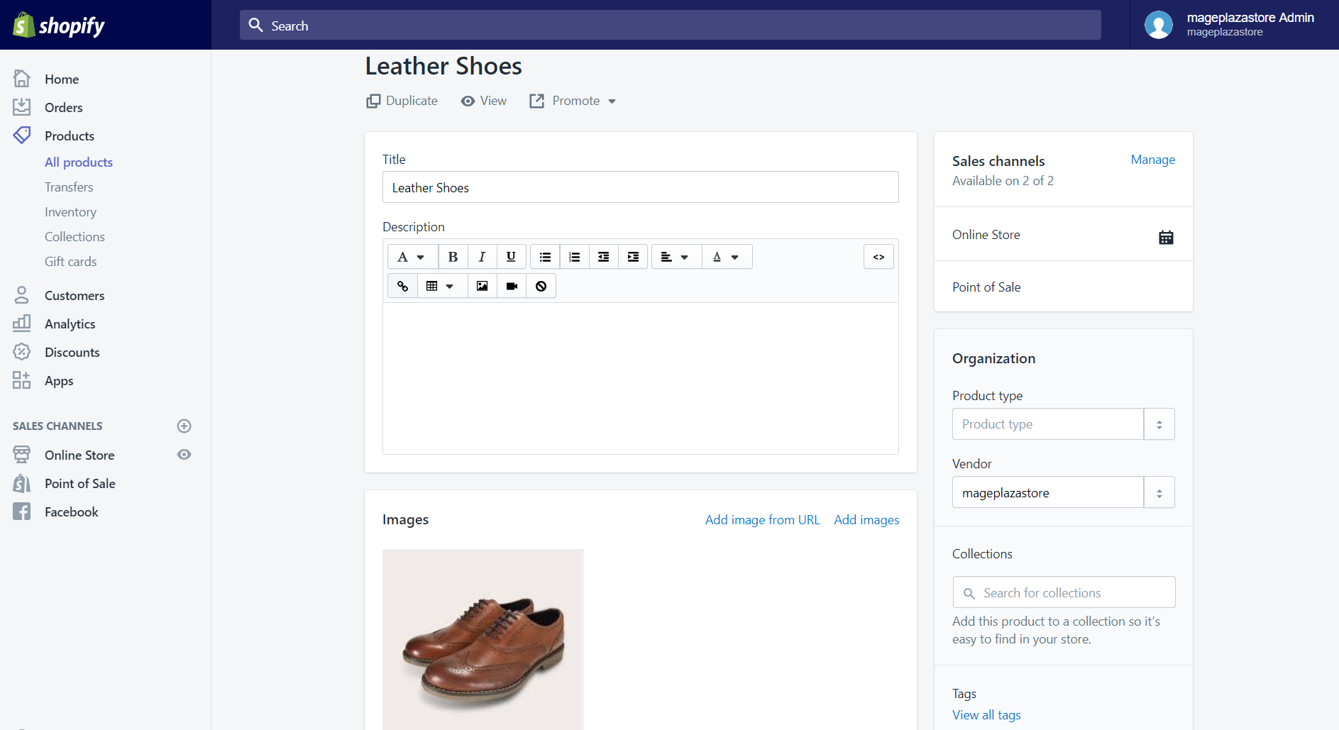This screenshot has height=730, width=1339.
Task: Open Home in sidebar
Action: click(x=62, y=79)
